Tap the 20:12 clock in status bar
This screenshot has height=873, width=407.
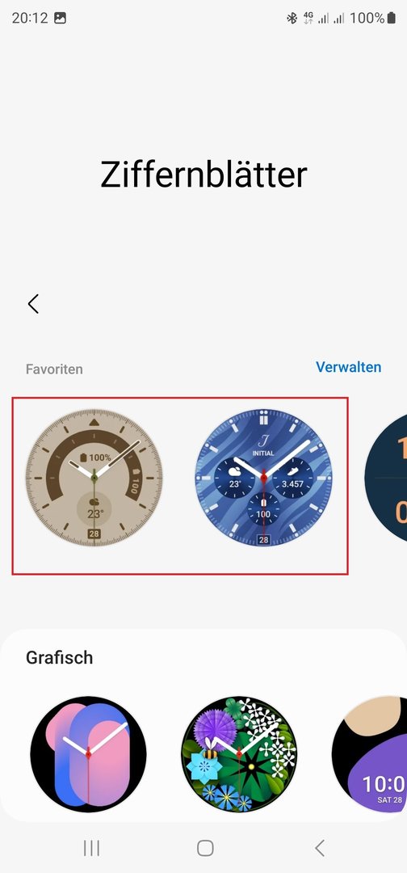coord(30,18)
